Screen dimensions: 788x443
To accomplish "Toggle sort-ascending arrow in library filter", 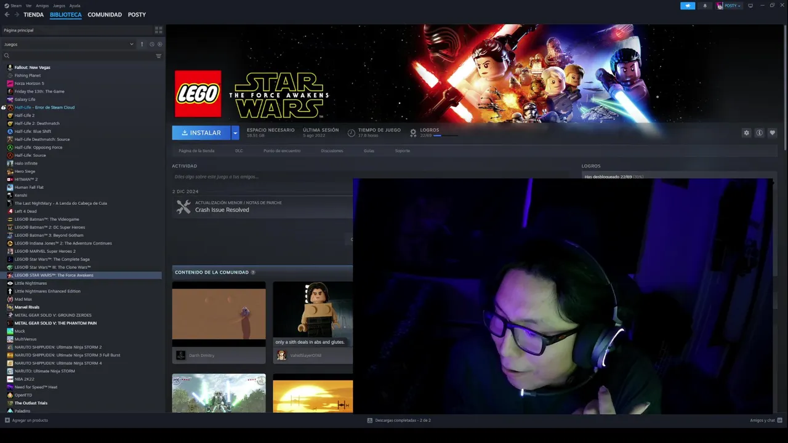I will [x=142, y=44].
